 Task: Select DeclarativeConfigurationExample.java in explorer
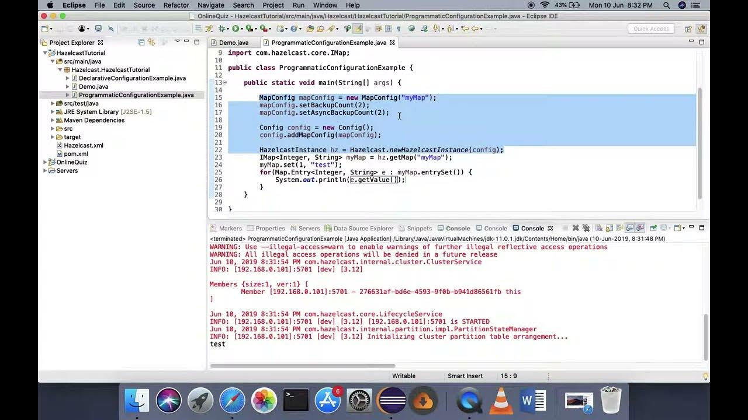click(132, 78)
